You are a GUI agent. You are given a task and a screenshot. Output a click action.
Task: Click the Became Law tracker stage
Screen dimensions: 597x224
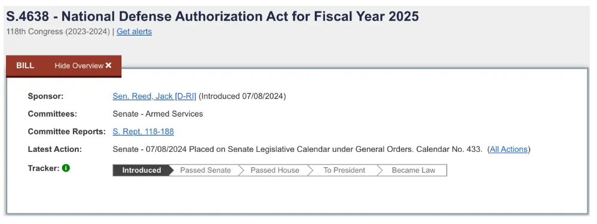pyautogui.click(x=413, y=170)
